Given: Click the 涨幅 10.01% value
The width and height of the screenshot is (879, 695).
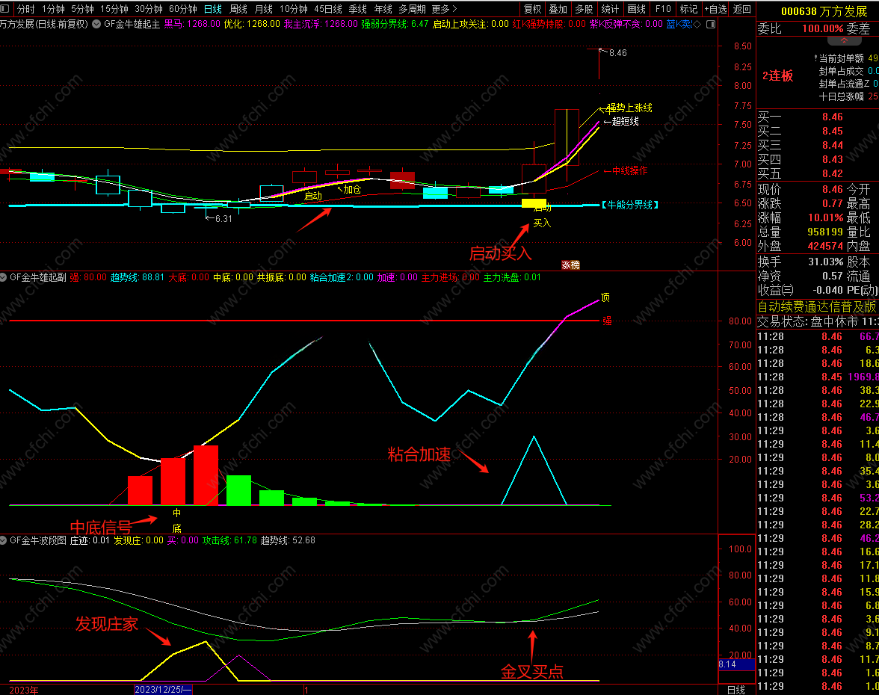Looking at the screenshot, I should tap(825, 217).
